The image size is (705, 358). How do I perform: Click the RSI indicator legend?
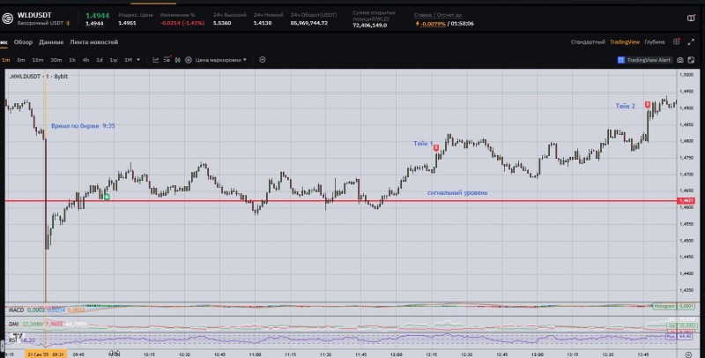[22, 340]
